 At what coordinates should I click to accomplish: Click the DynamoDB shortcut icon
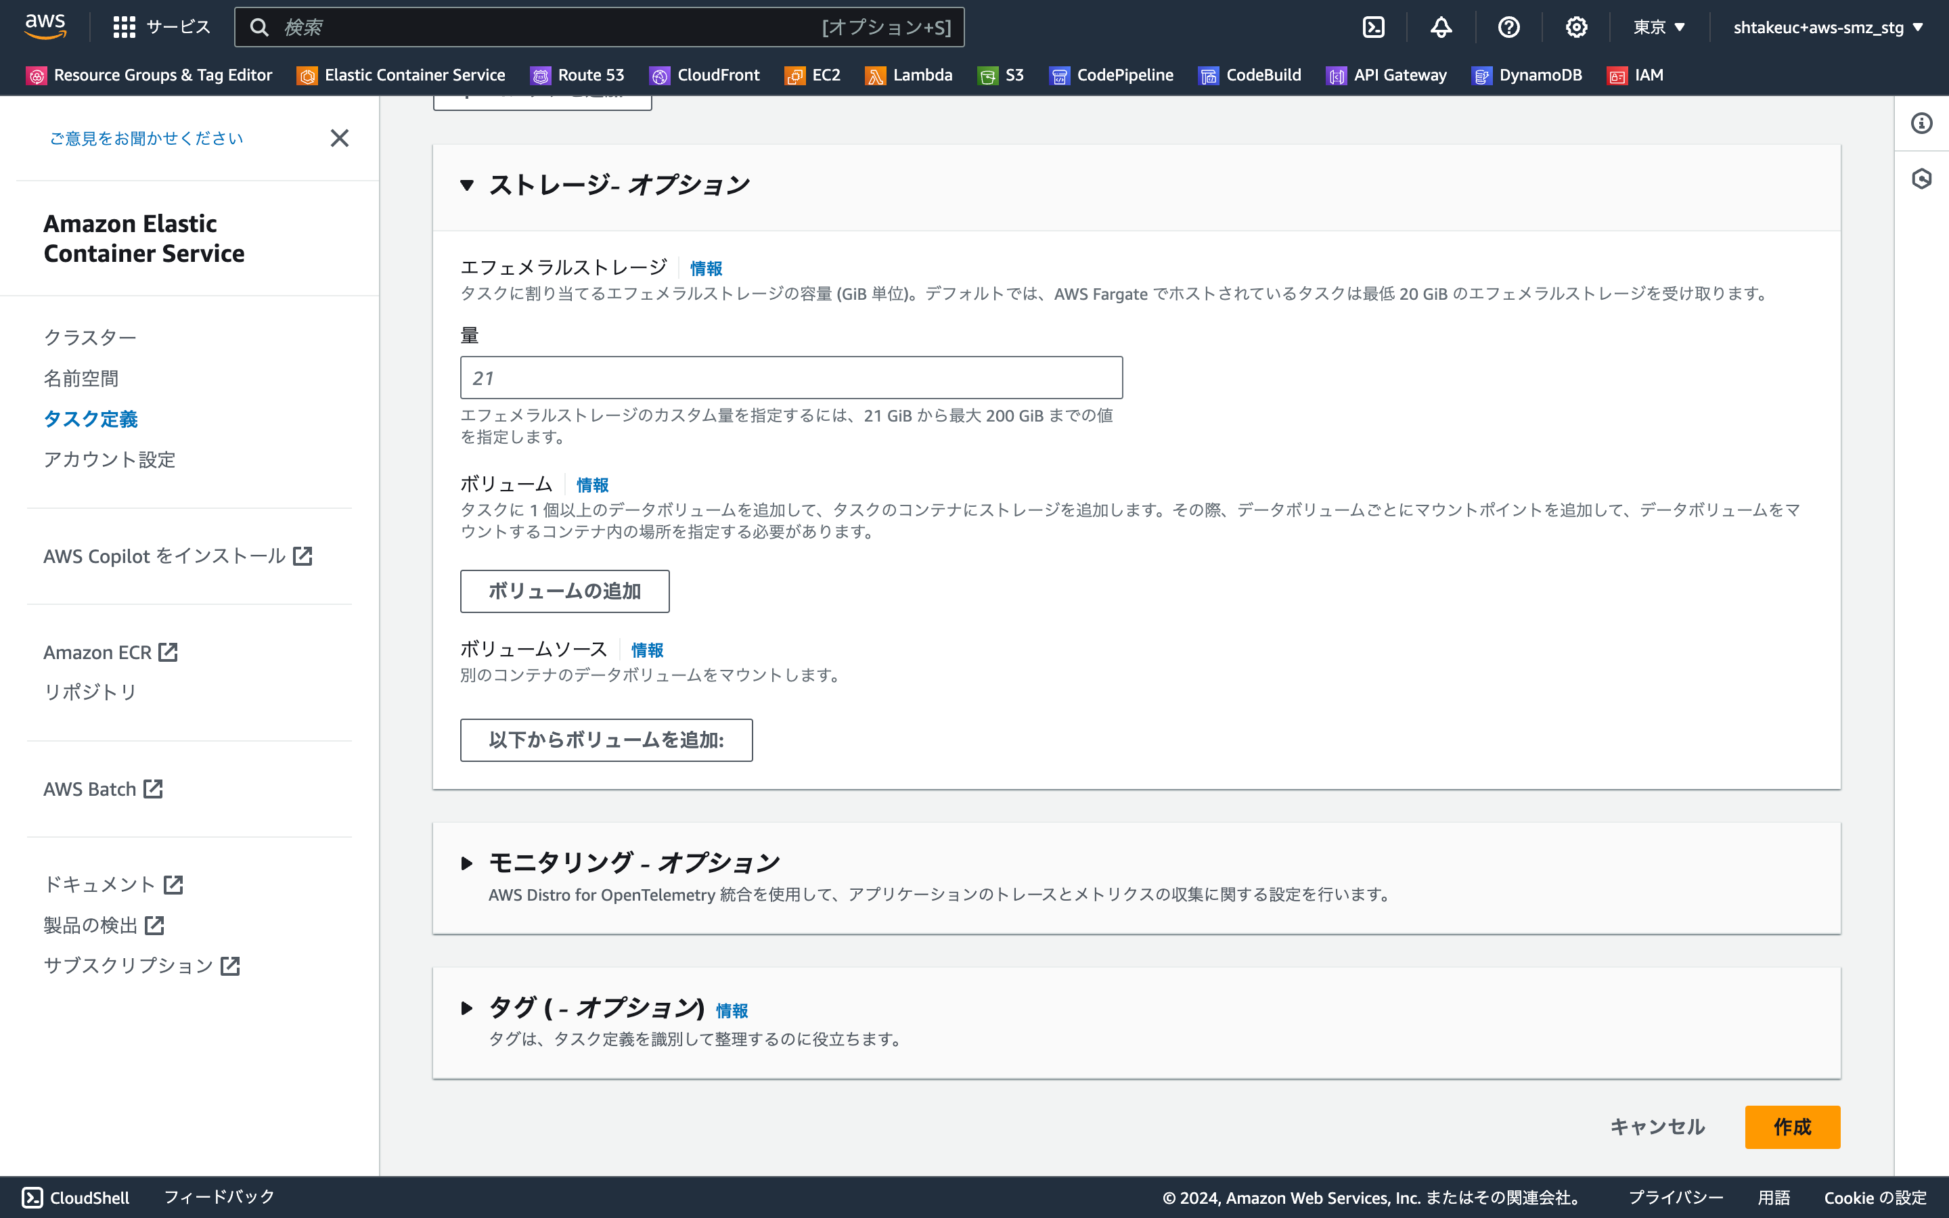(1482, 76)
